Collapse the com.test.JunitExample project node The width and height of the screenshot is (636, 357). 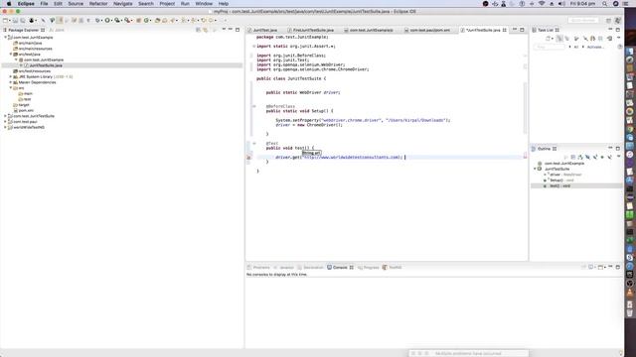(x=5, y=38)
